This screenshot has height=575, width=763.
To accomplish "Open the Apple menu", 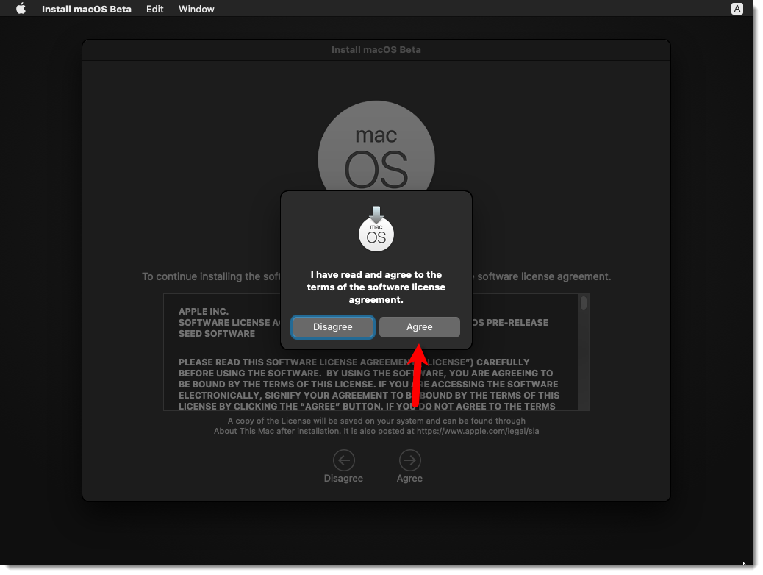I will 21,9.
